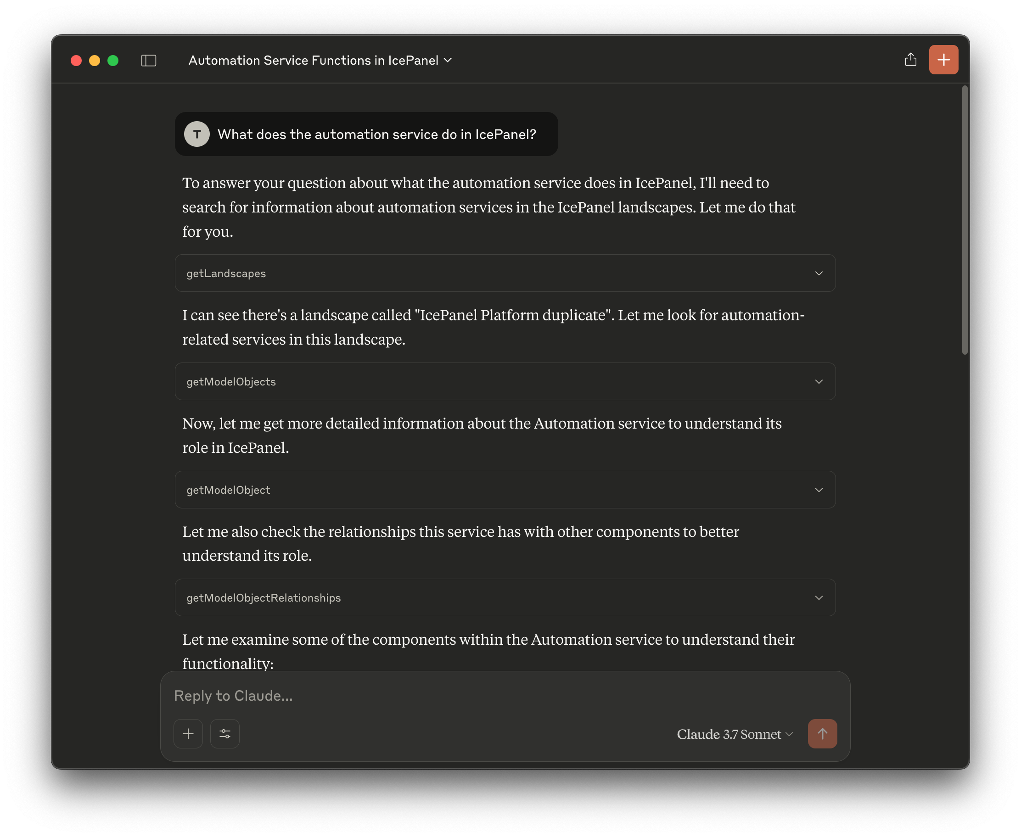Click the share conversation icon

tap(910, 59)
